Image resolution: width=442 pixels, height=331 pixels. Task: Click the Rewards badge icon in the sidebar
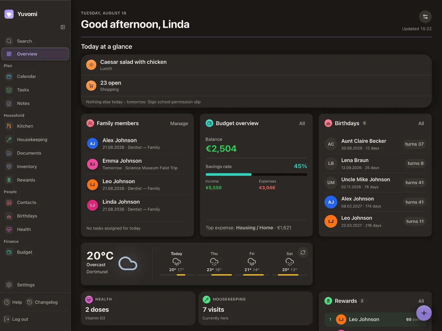pyautogui.click(x=9, y=180)
